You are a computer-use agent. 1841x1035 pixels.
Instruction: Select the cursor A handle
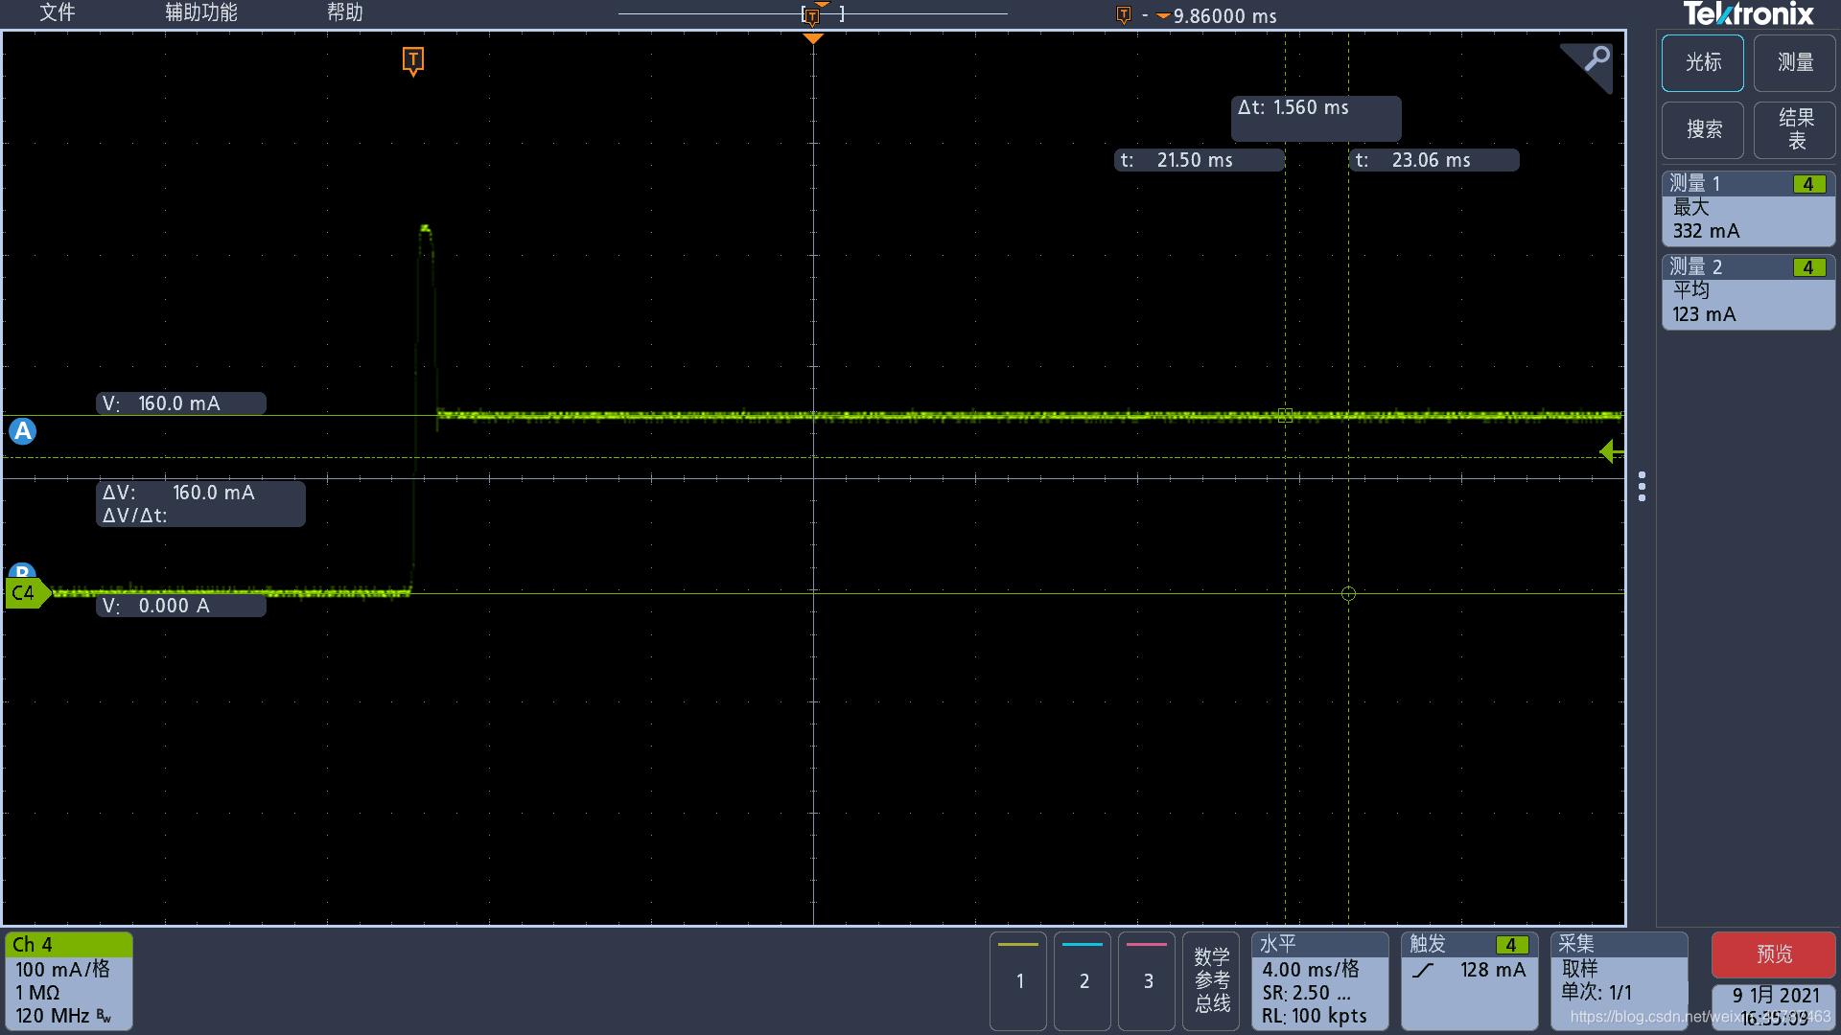tap(22, 431)
